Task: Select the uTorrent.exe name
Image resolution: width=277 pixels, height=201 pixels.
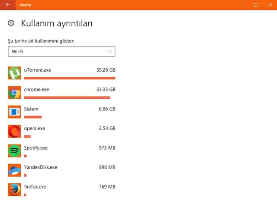Action: pos(38,70)
